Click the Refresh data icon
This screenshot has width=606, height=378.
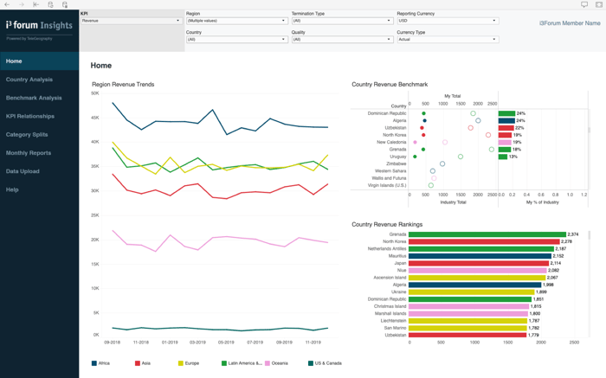[x=50, y=4]
